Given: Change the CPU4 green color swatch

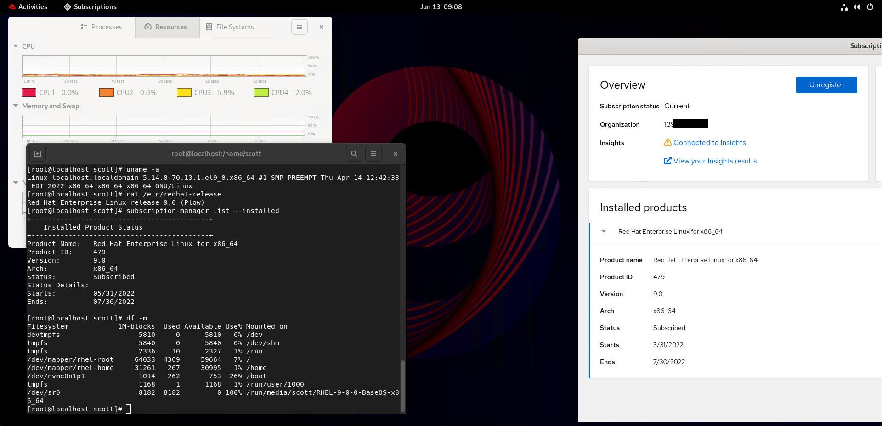Looking at the screenshot, I should (x=261, y=92).
